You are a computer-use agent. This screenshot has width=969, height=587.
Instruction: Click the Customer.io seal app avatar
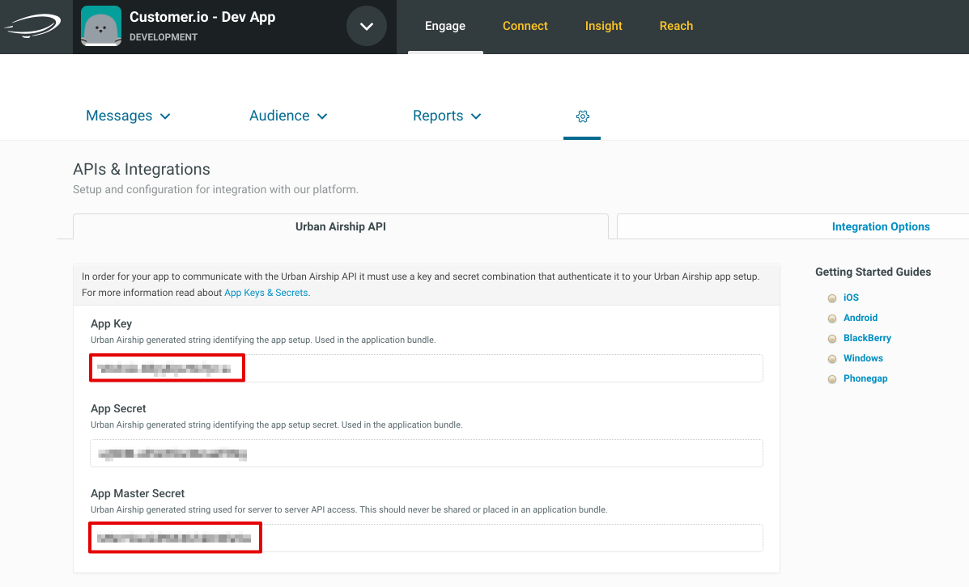point(101,27)
